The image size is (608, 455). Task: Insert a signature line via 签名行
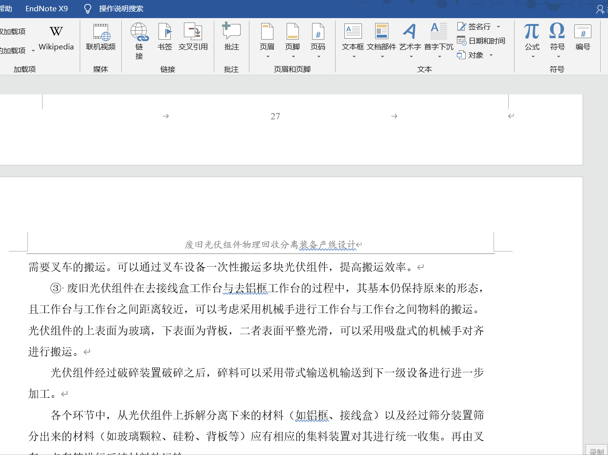pyautogui.click(x=477, y=26)
